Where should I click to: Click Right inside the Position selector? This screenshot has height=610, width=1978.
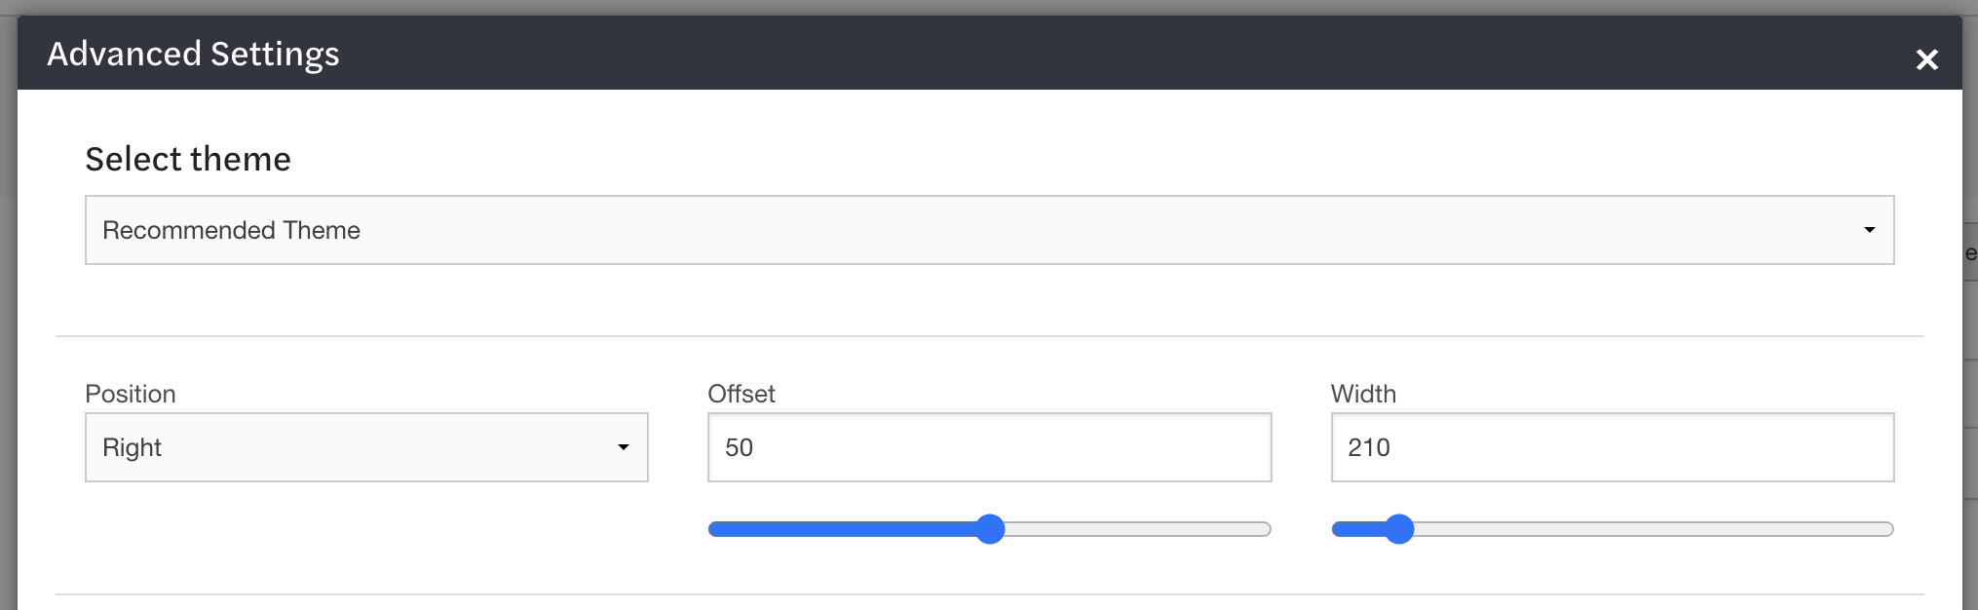132,447
